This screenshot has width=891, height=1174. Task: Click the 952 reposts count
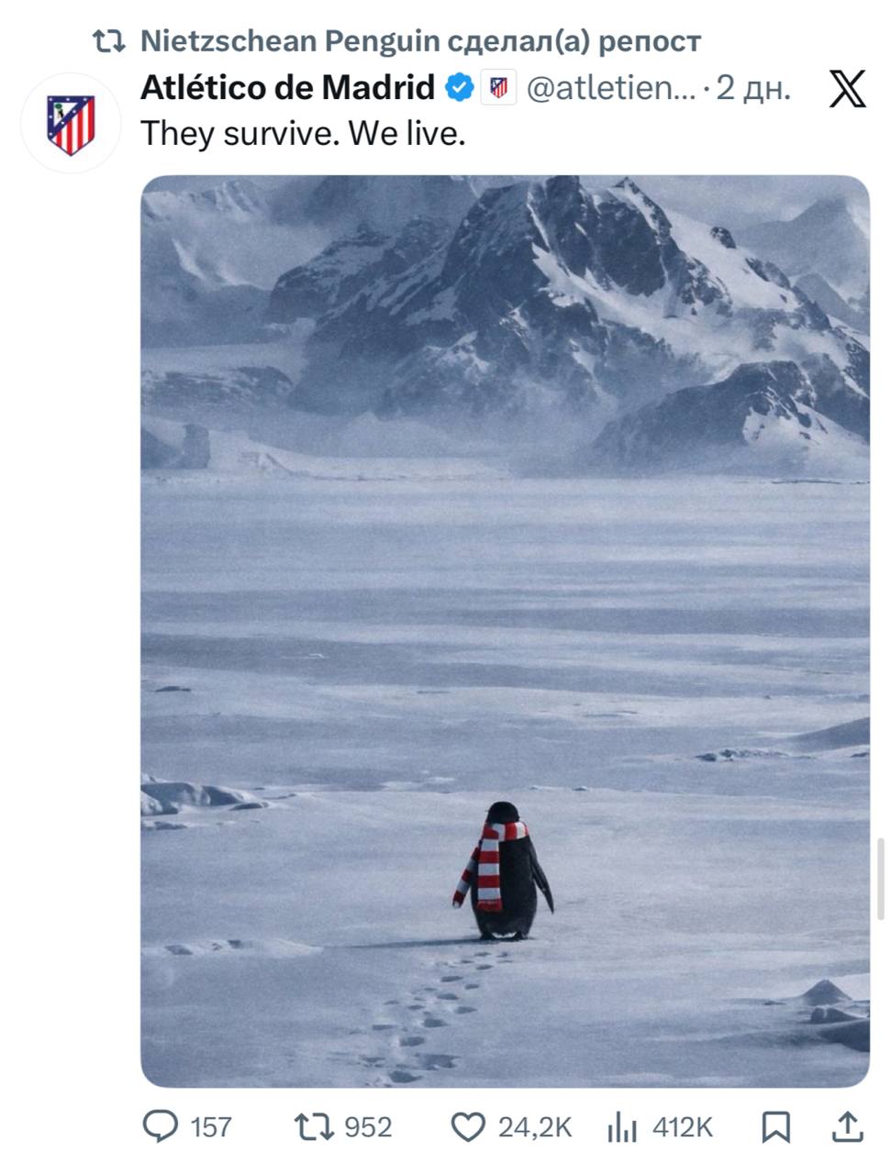368,1126
